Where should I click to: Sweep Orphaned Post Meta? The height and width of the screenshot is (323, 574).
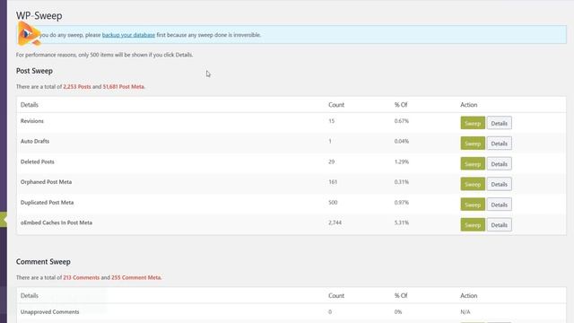coord(473,184)
